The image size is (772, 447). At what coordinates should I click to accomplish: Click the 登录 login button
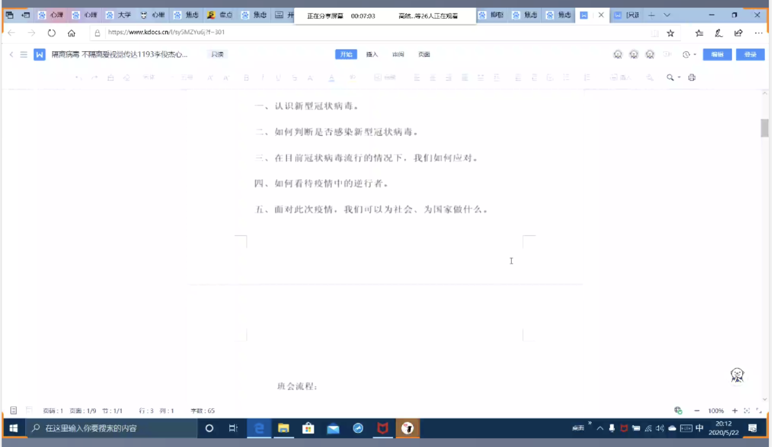click(x=750, y=54)
